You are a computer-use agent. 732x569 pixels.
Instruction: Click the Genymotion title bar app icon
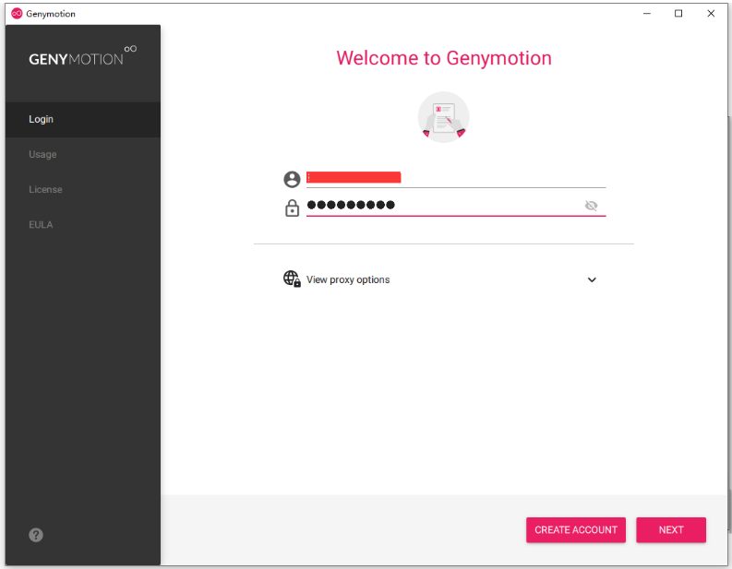click(17, 14)
